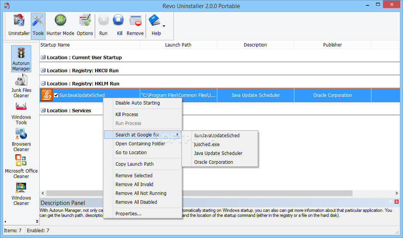
Task: Click the horizontal scrollbar thumb
Action: click(200, 193)
